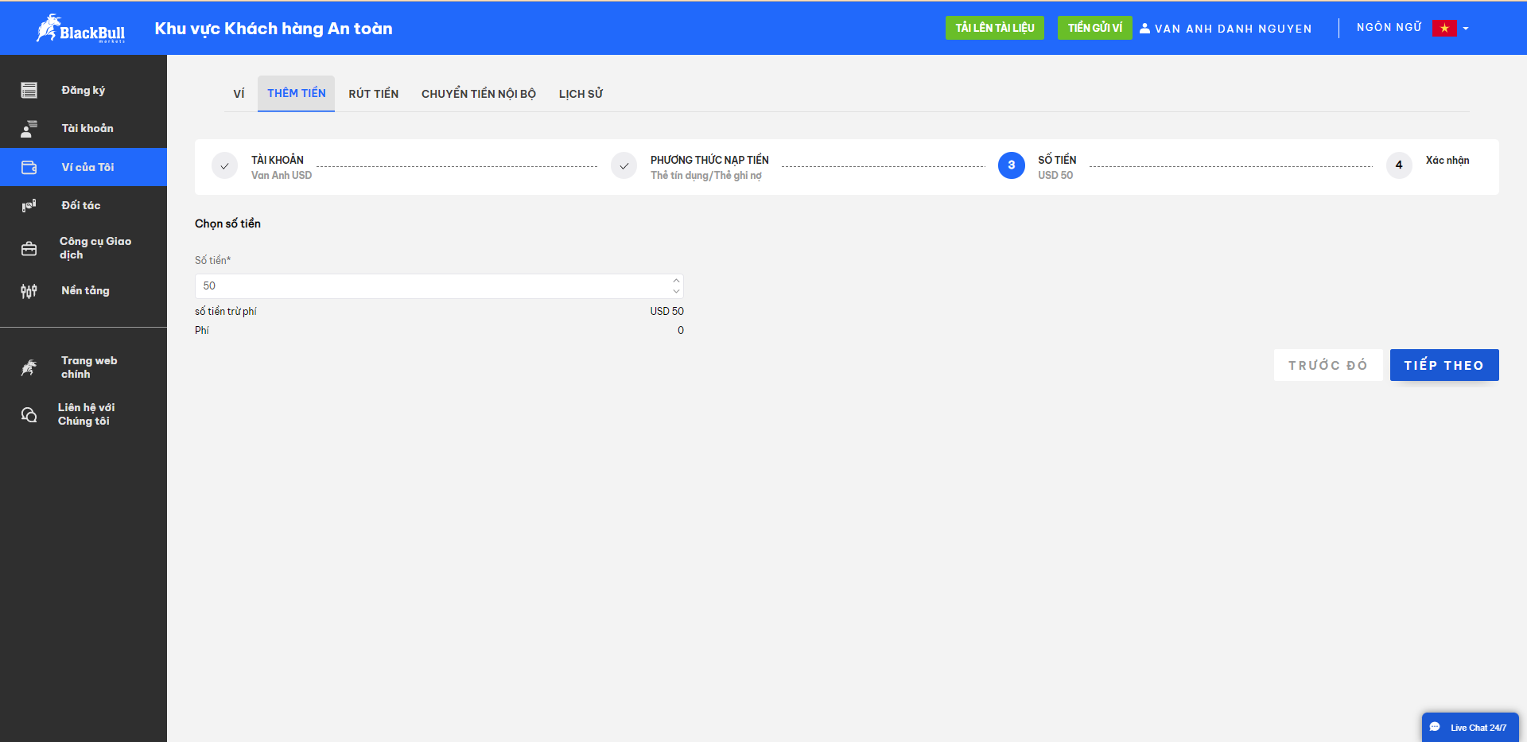The width and height of the screenshot is (1527, 742).
Task: Open Trang web chính link
Action: 84,367
